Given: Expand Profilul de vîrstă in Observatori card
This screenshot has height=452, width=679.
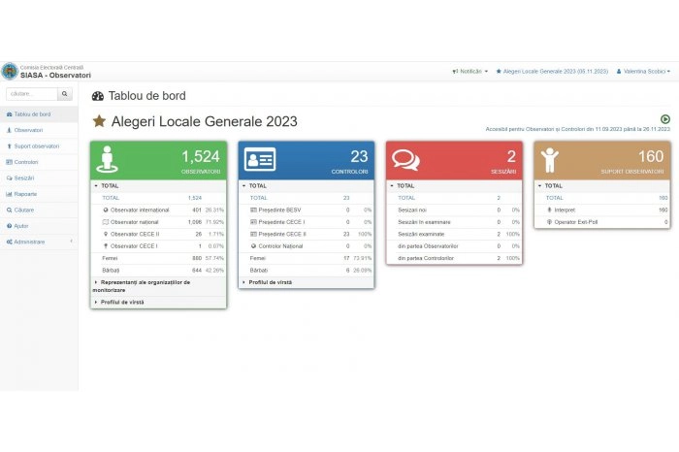Looking at the screenshot, I should click(121, 302).
